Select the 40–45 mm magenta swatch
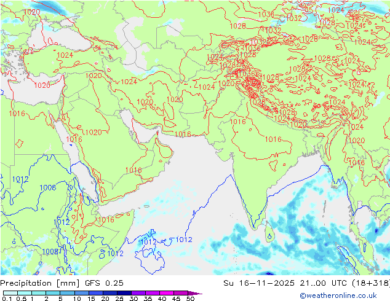Viewport: 390px width, 301px height. 166,293
